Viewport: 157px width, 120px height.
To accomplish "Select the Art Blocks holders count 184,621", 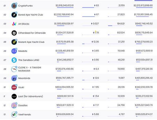I will click(121, 24).
